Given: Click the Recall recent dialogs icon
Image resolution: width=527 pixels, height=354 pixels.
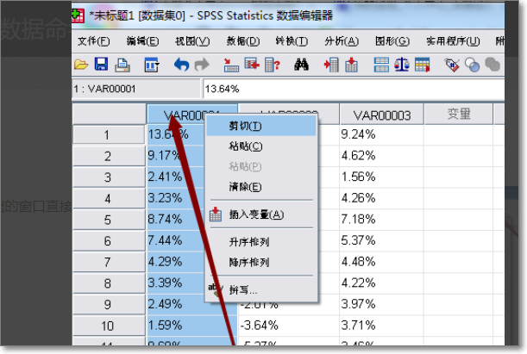Looking at the screenshot, I should click(152, 65).
